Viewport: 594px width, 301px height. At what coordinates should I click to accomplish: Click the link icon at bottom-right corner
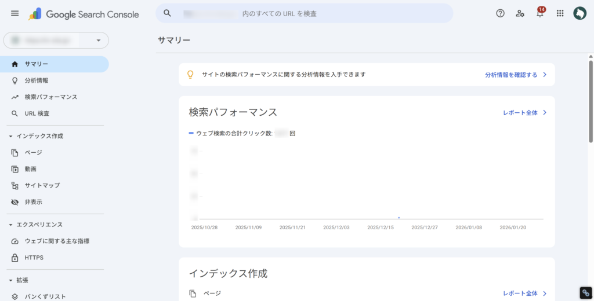coord(586,293)
